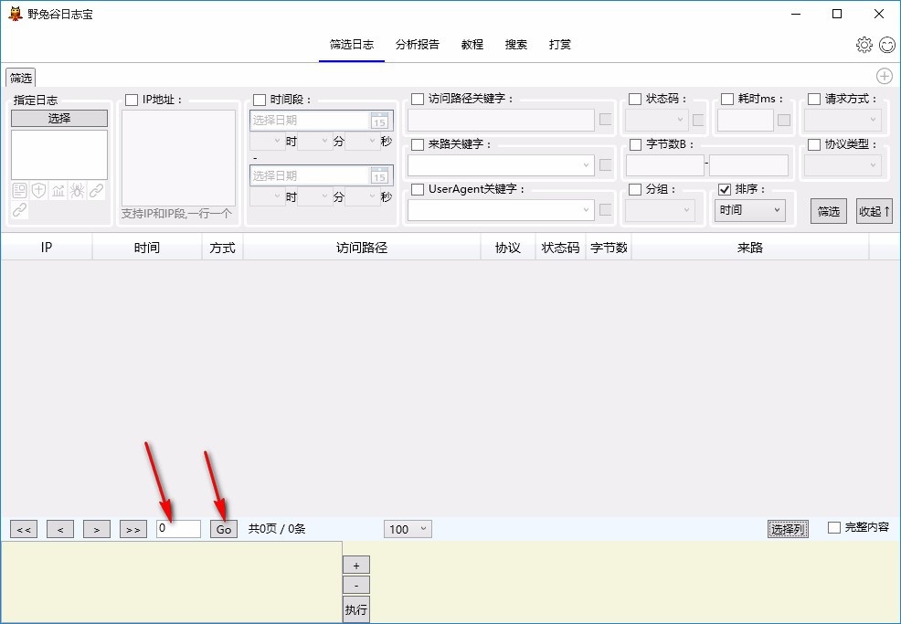Click into the page number input field

179,529
